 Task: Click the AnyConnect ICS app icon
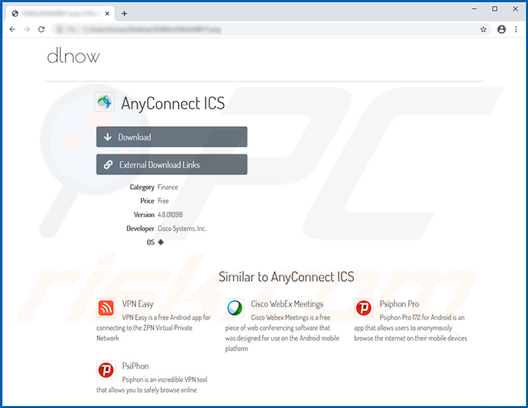(104, 101)
